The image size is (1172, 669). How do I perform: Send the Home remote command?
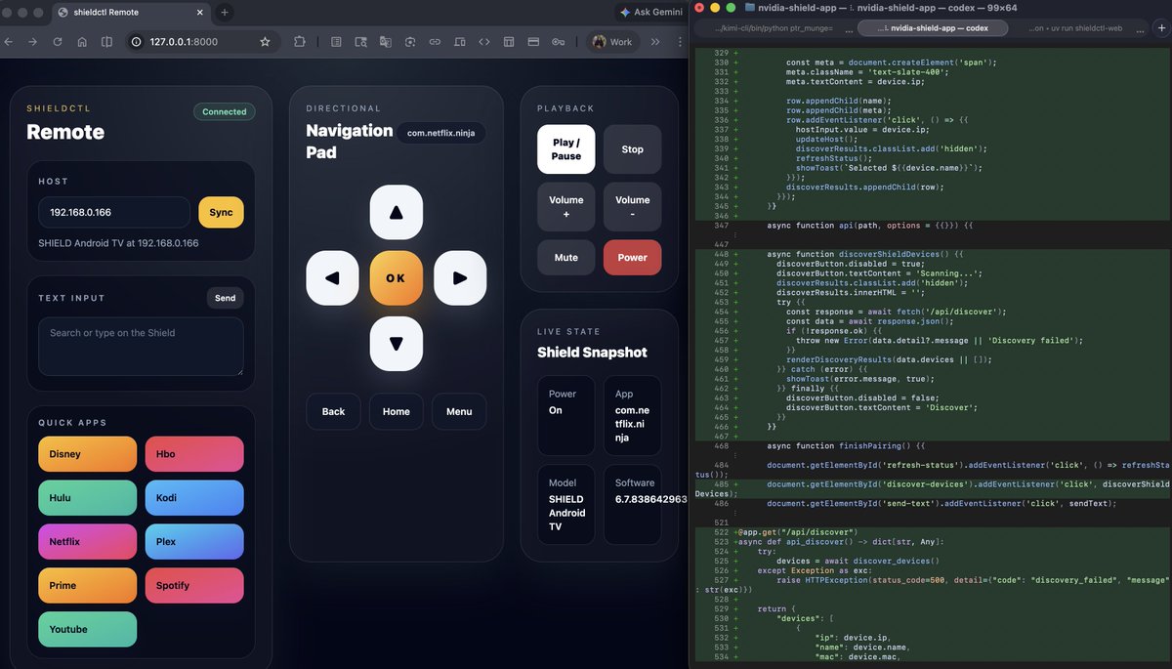pos(397,411)
